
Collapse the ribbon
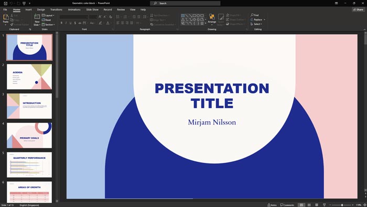364,29
